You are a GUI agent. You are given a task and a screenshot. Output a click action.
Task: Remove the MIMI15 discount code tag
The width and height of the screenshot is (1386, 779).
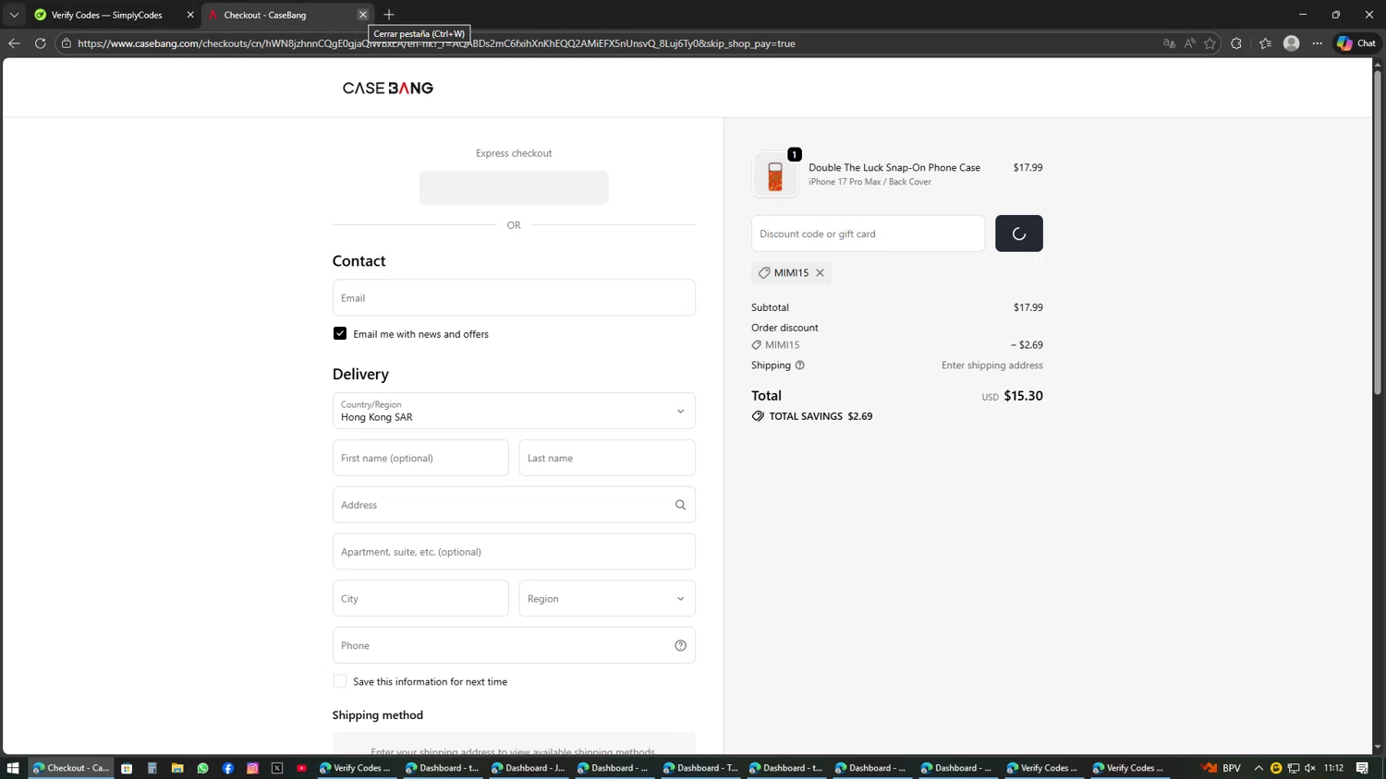[820, 272]
